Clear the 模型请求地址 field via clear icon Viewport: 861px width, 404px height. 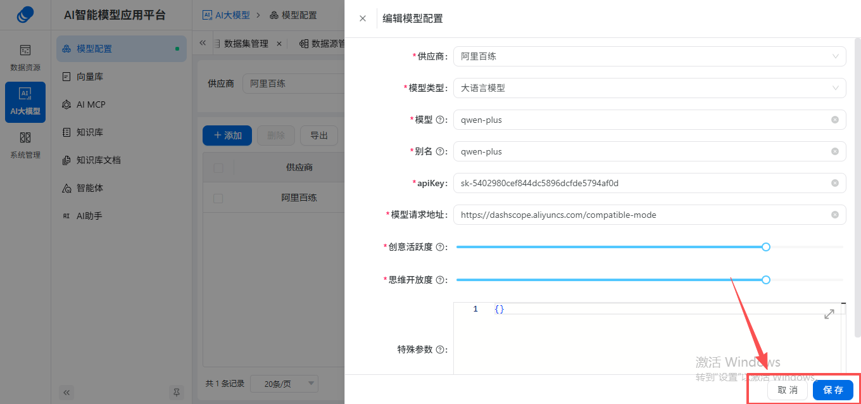(x=835, y=215)
